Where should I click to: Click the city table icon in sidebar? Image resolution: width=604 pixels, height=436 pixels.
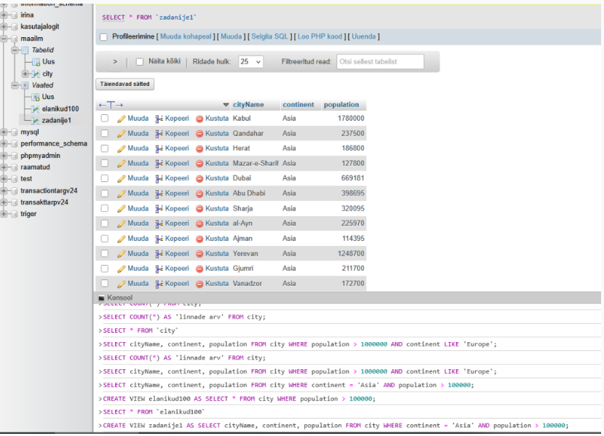[x=35, y=74]
